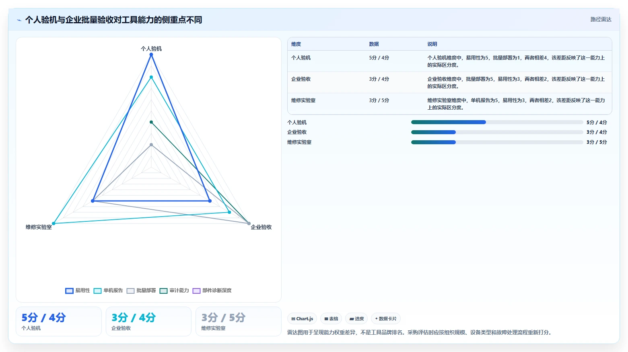Click the Chart.js tag chip
628x352 pixels.
(x=302, y=319)
